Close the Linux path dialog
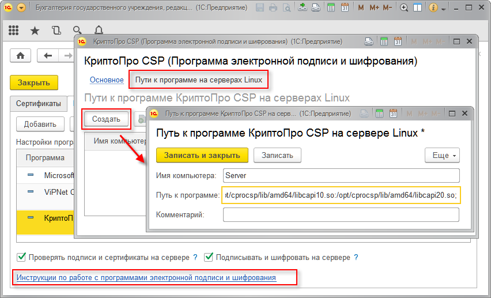 click(464, 114)
